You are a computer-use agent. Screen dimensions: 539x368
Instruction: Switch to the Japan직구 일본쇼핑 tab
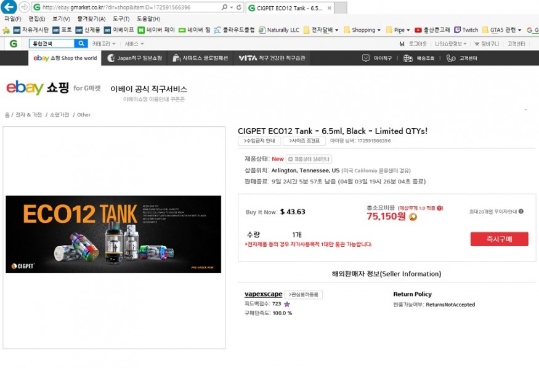135,58
